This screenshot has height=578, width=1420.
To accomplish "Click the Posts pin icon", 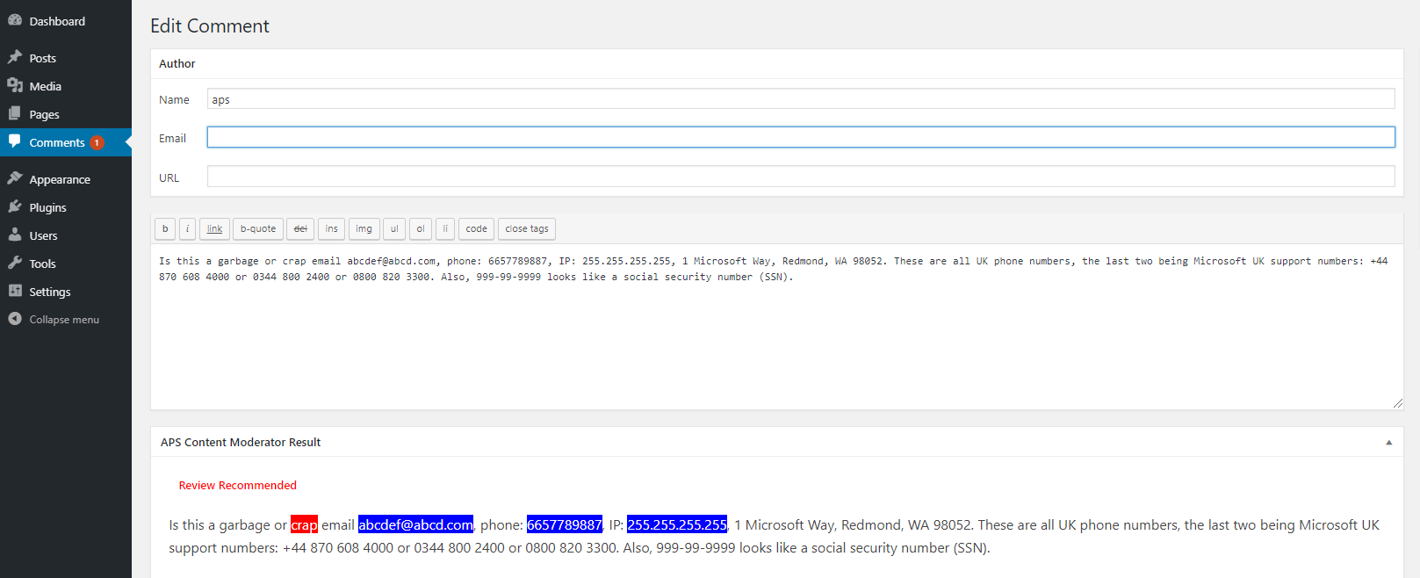I will (15, 57).
